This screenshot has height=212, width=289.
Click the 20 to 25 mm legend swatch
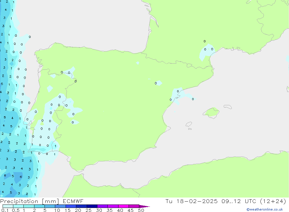click(x=81, y=206)
